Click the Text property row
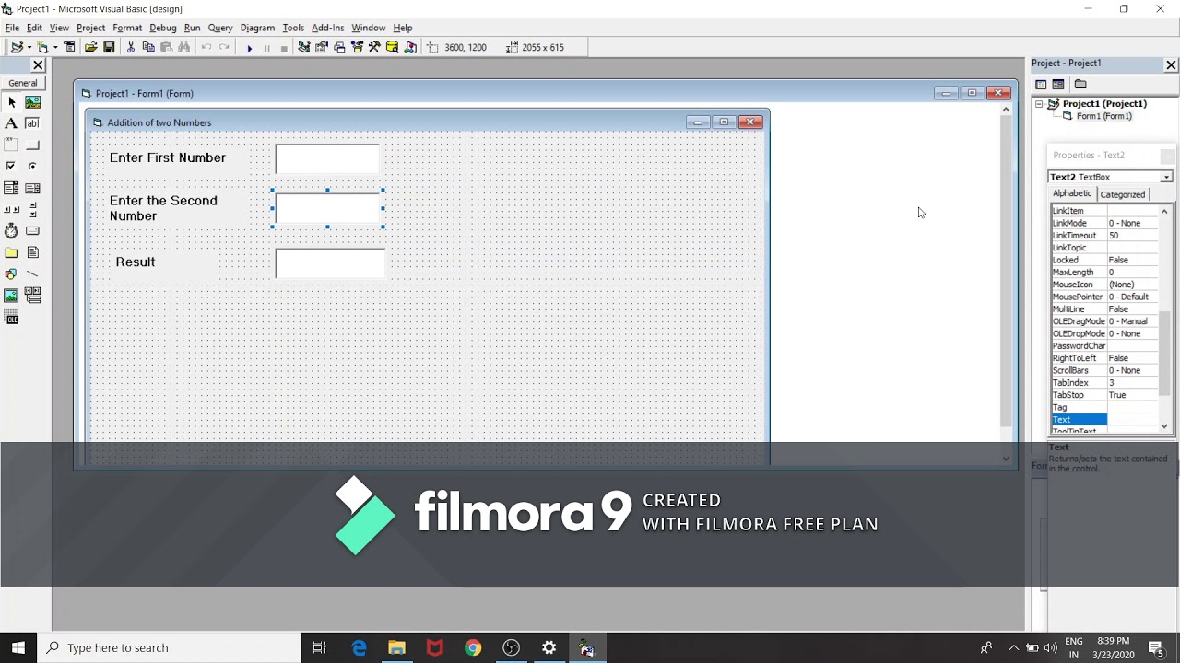The image size is (1180, 663). pyautogui.click(x=1104, y=420)
